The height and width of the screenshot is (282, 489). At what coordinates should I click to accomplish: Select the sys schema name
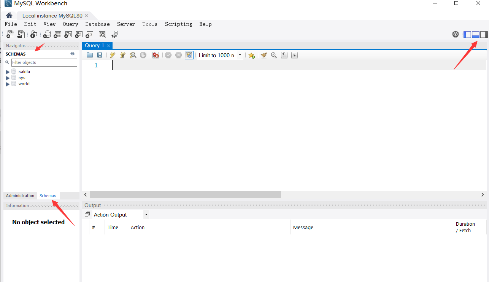point(22,78)
